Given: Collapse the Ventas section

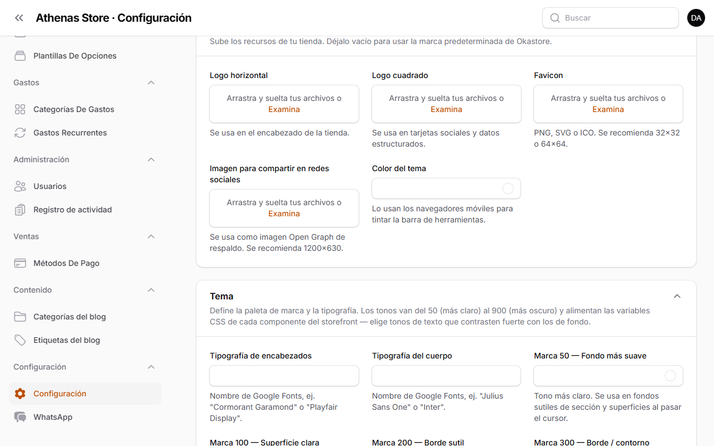Looking at the screenshot, I should coord(151,236).
